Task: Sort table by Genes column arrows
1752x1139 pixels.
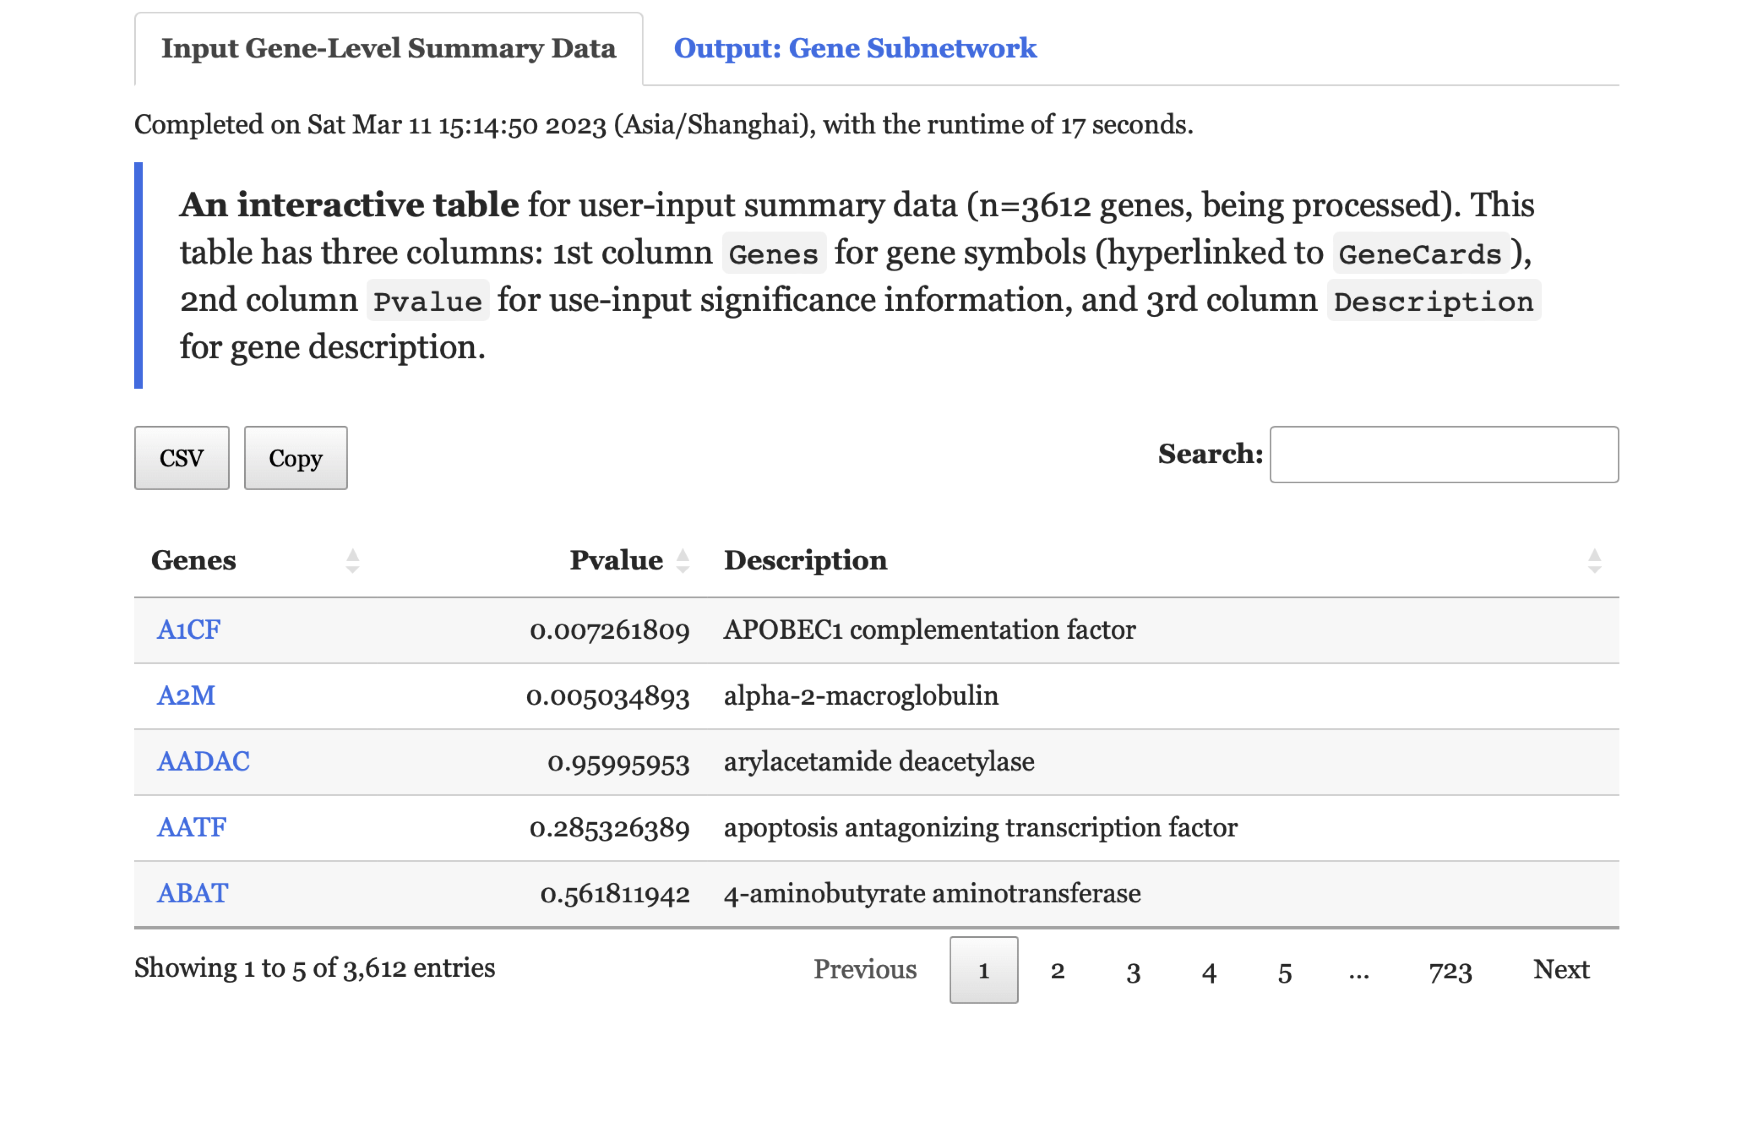Action: click(353, 561)
